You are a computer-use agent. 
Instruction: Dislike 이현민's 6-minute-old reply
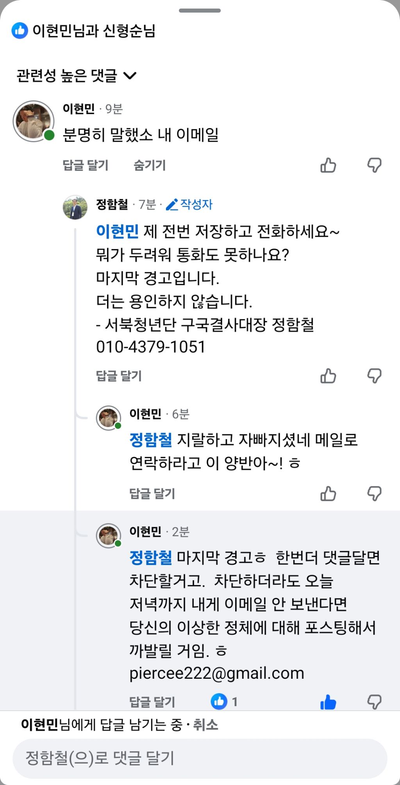(x=374, y=494)
